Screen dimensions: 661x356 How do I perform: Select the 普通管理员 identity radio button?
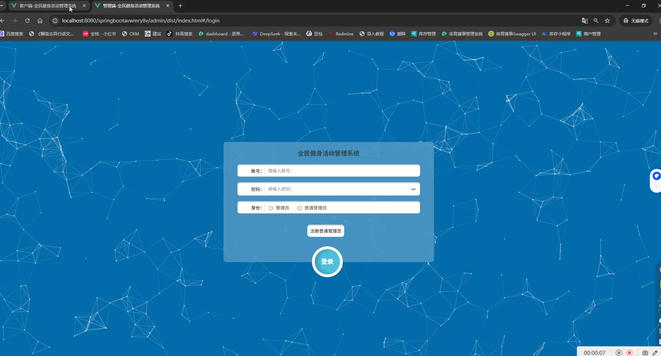point(300,208)
